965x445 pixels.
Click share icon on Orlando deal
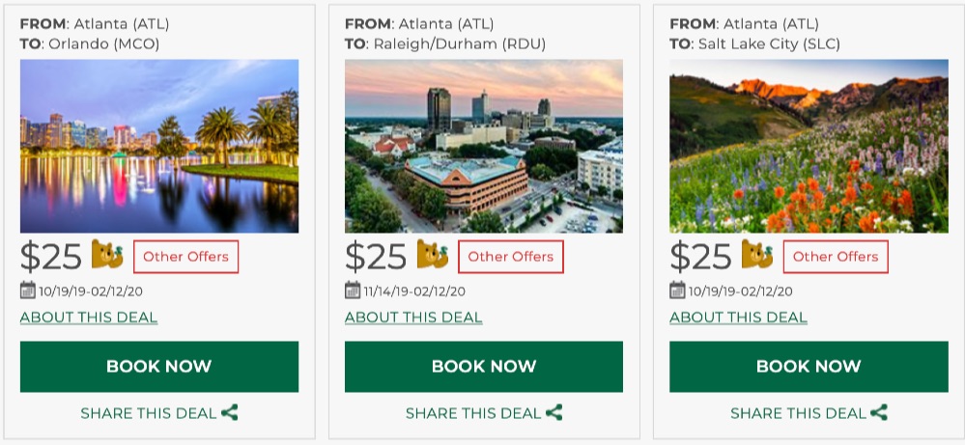pyautogui.click(x=230, y=412)
